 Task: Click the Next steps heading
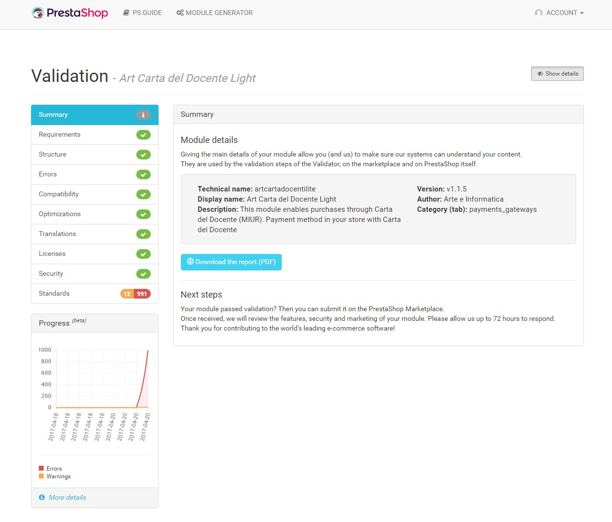pyautogui.click(x=201, y=295)
